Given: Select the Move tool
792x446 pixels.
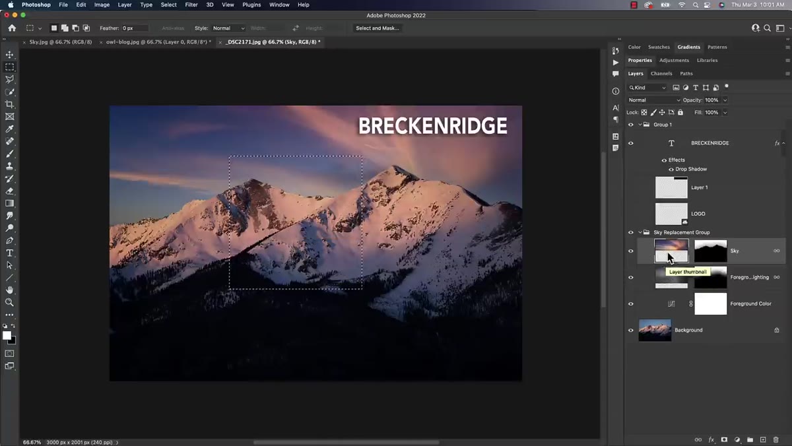Looking at the screenshot, I should pos(9,55).
